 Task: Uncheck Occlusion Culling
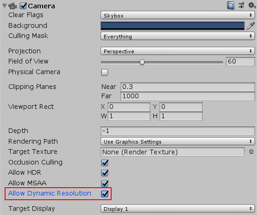(x=105, y=163)
